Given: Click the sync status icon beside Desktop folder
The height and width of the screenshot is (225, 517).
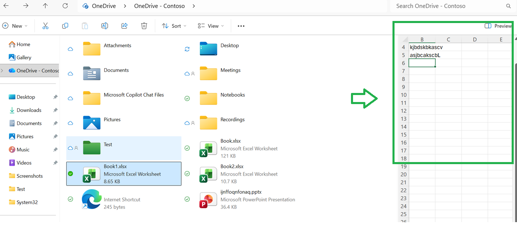Looking at the screenshot, I should (x=187, y=49).
